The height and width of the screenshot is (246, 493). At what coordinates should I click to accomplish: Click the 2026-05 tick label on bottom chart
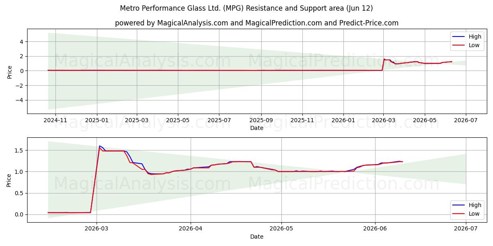[281, 229]
